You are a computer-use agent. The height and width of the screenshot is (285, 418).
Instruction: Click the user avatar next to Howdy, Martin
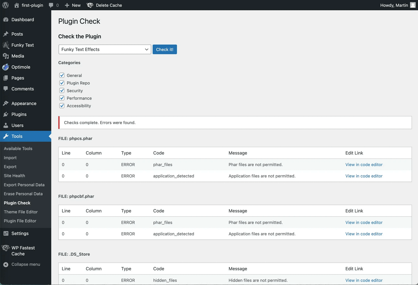coord(413,5)
